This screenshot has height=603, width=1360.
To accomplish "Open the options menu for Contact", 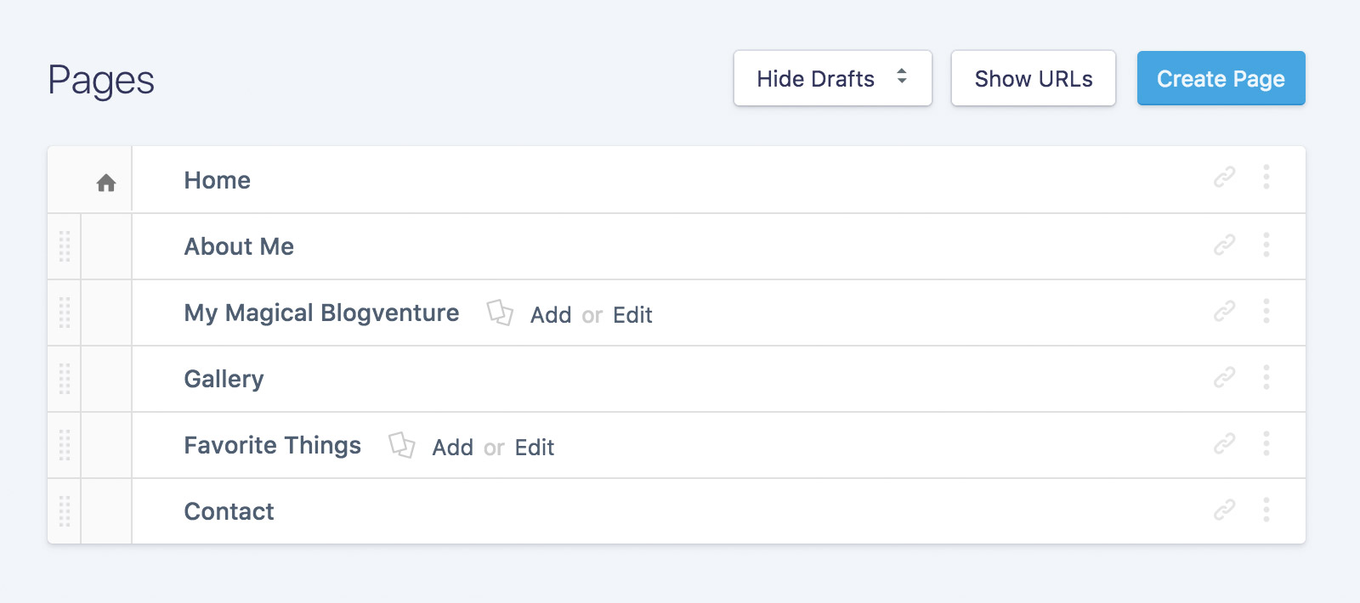I will 1266,510.
